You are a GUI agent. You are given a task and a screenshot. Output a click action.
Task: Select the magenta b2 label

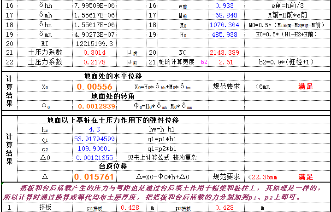pos(204,62)
